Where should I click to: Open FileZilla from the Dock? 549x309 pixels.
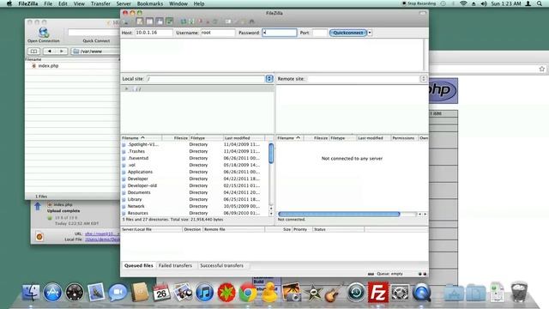click(378, 292)
